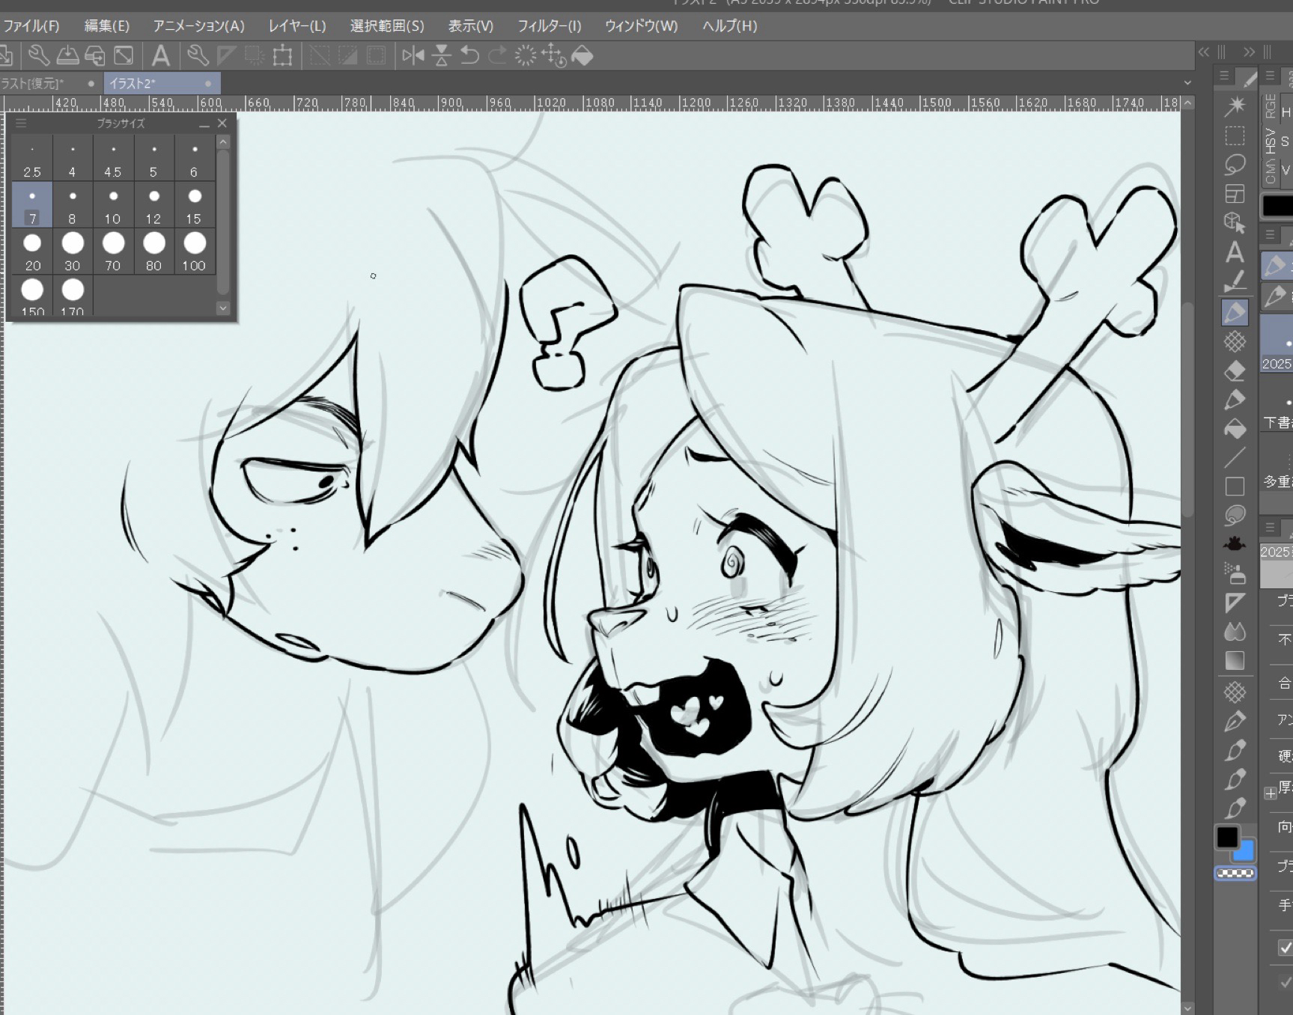The height and width of the screenshot is (1015, 1293).
Task: Open the 表示(V) menu
Action: click(471, 26)
